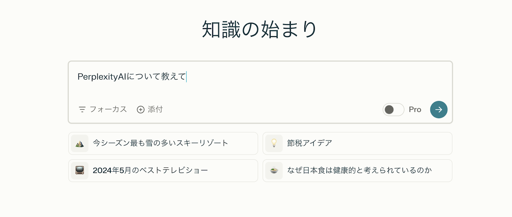
Task: Submit the query with the arrow button
Action: [439, 110]
